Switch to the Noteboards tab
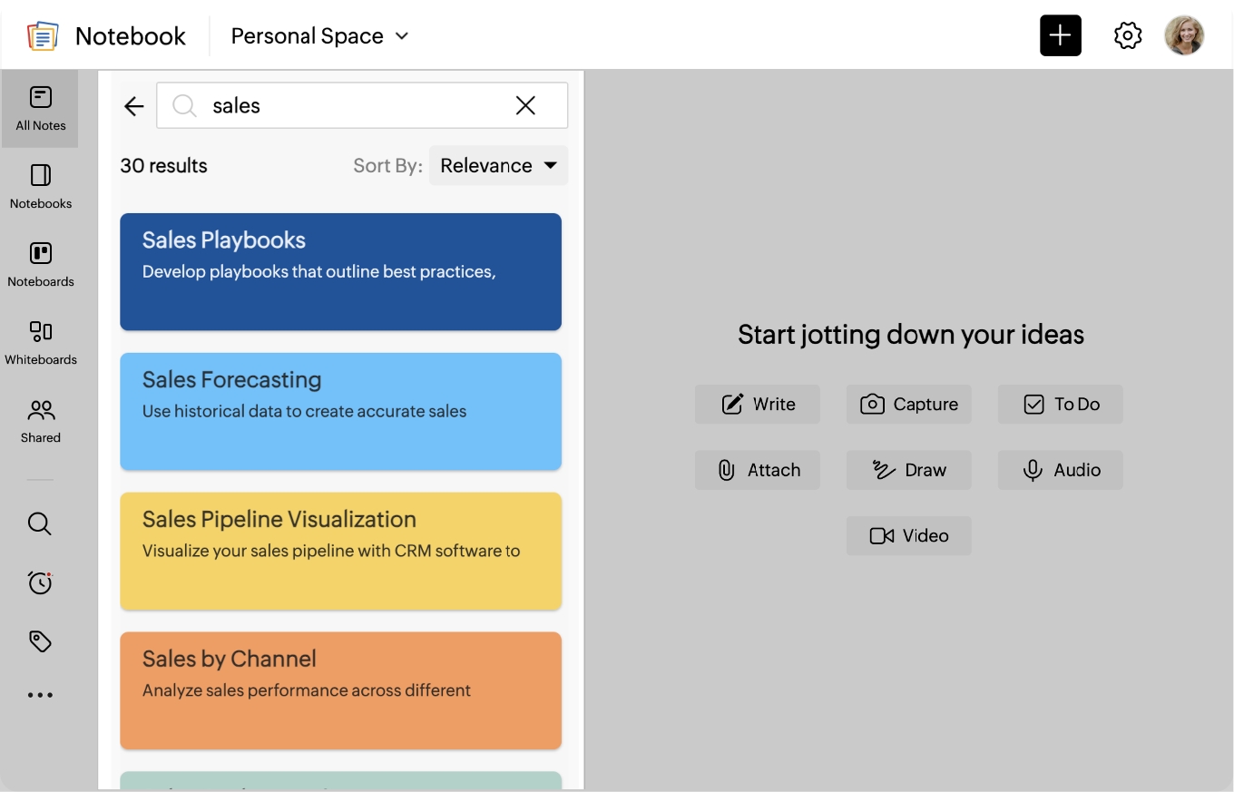This screenshot has height=792, width=1234. pos(41,264)
